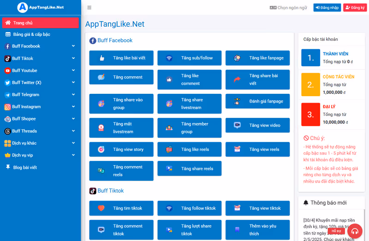Viewport: 369px width, 241px height.
Task: Expand the Buff Instagram chevron
Action: click(x=73, y=107)
